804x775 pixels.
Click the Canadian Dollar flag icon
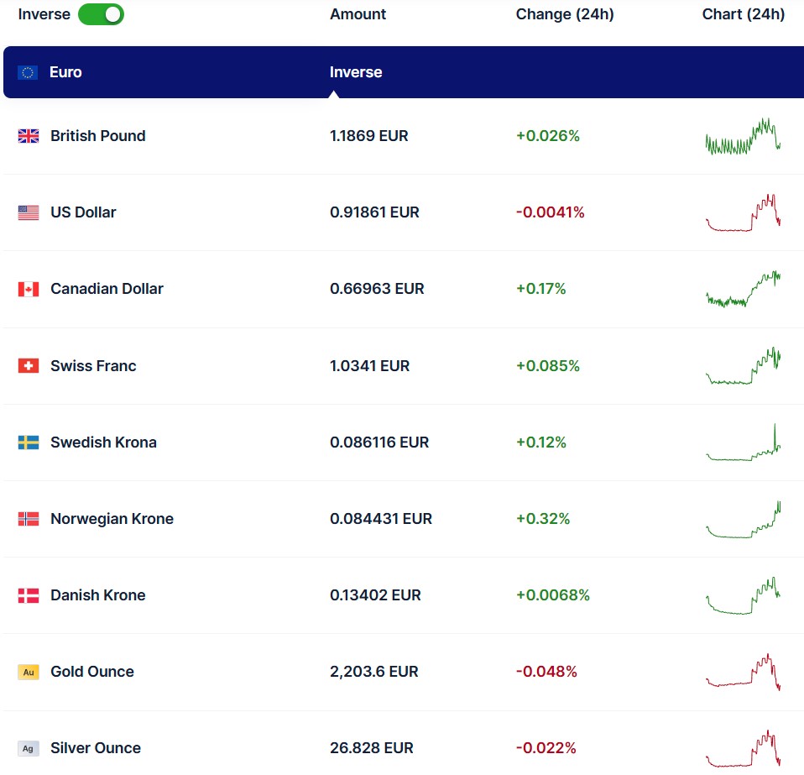tap(29, 289)
